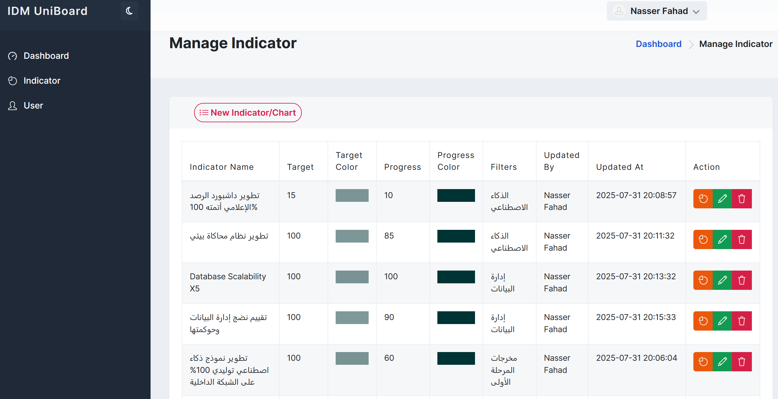
Task: Click New Indicator/Chart button
Action: [x=248, y=113]
